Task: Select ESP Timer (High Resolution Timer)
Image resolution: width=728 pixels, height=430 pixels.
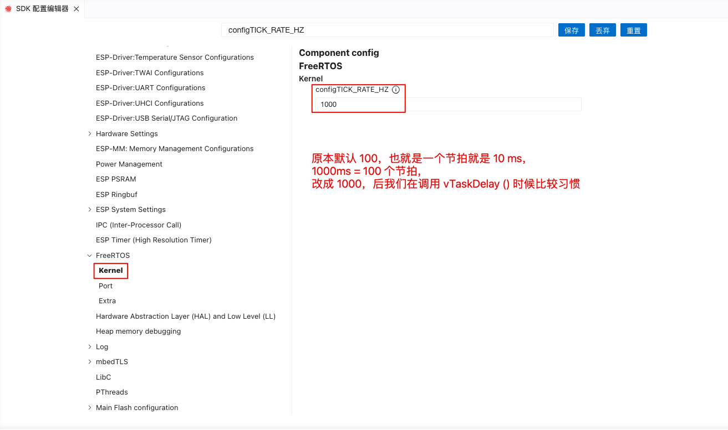Action: coord(154,240)
